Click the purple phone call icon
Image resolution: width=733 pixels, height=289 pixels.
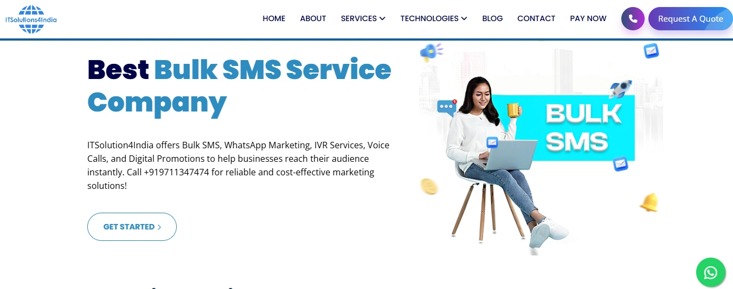(633, 18)
